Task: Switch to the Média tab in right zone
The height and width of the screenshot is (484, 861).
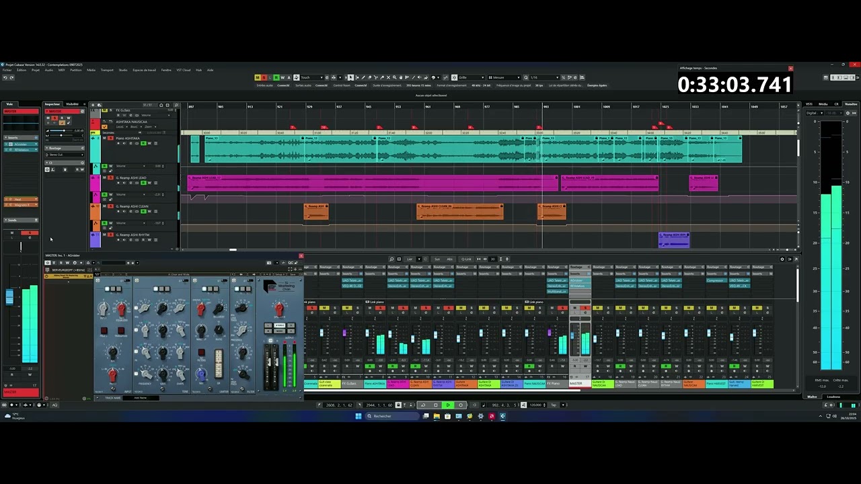Action: 823,104
